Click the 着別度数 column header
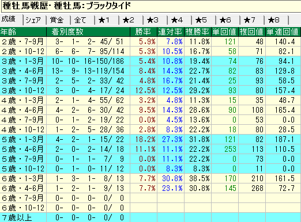The width and height of the screenshot is (301, 222). point(88,32)
